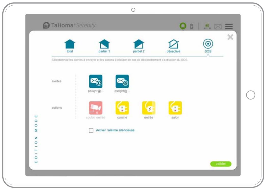
Task: Click the battery status icon in header
Action: (x=192, y=26)
